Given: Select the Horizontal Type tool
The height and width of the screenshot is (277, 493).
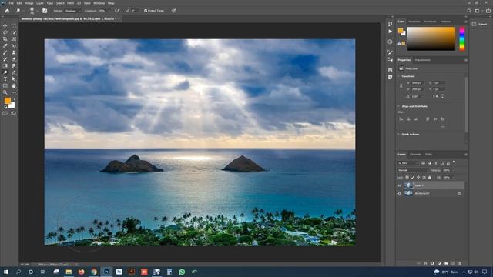Looking at the screenshot, I should pos(5,79).
